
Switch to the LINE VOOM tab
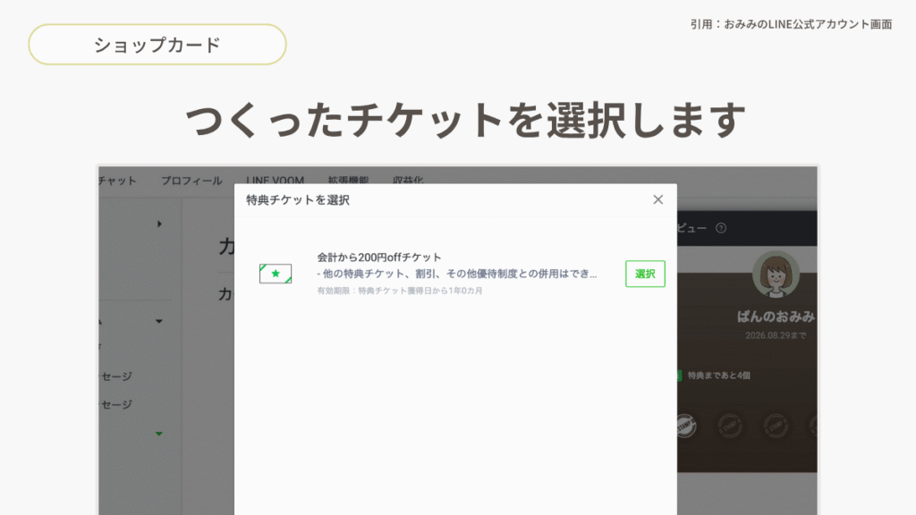[277, 181]
